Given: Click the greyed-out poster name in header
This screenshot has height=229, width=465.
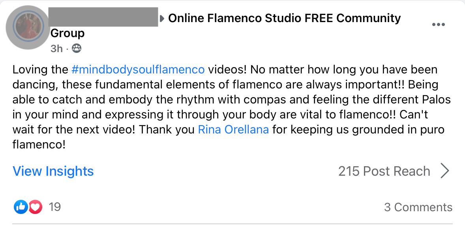Looking at the screenshot, I should [x=104, y=17].
